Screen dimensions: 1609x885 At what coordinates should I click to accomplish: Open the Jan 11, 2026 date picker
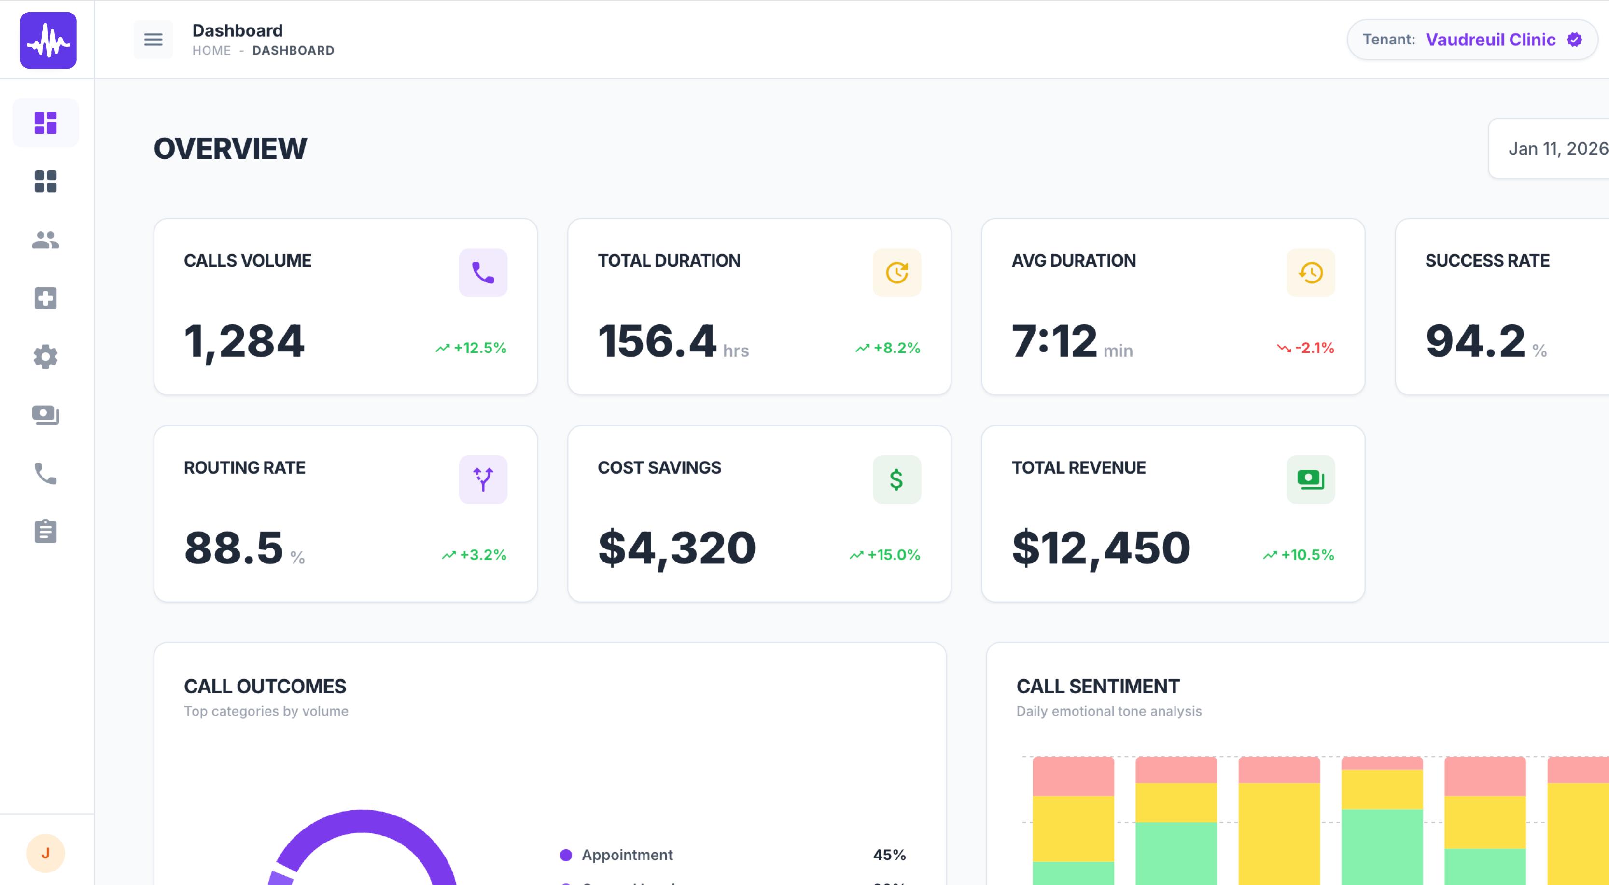tap(1556, 149)
